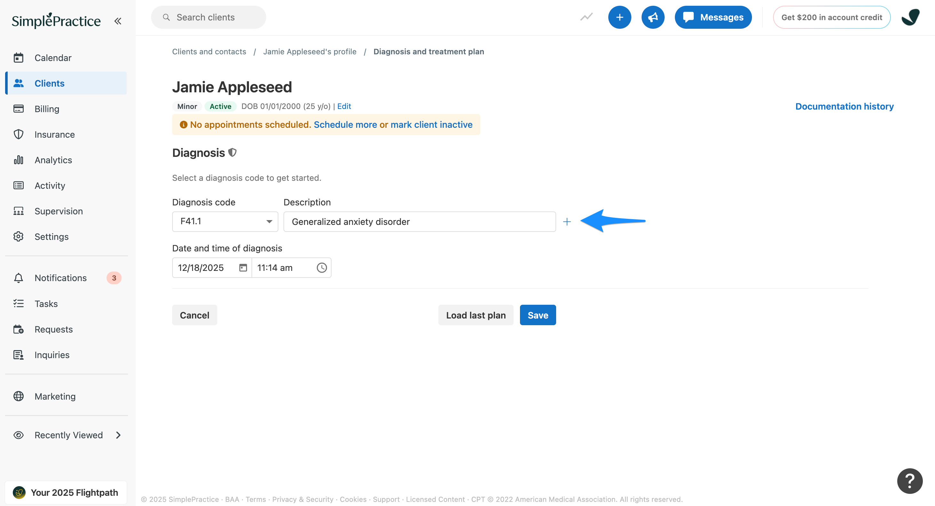Open time picker clock icon

click(322, 267)
